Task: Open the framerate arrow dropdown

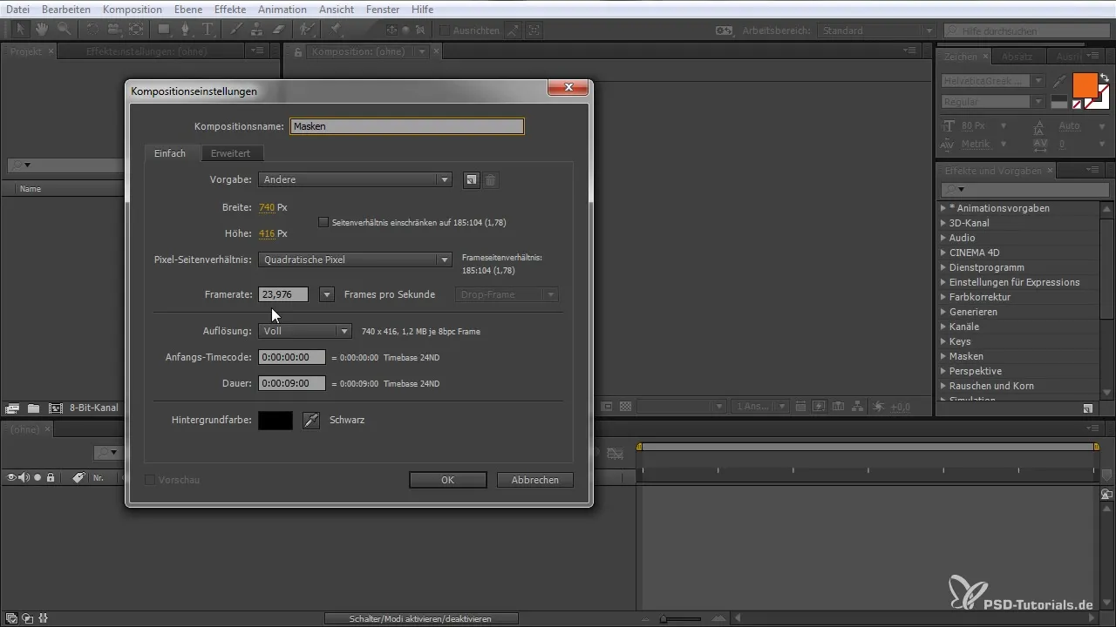Action: tap(327, 294)
